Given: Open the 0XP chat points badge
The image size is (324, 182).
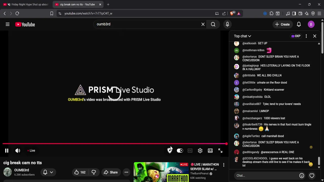Looking at the screenshot, I should tap(296, 36).
